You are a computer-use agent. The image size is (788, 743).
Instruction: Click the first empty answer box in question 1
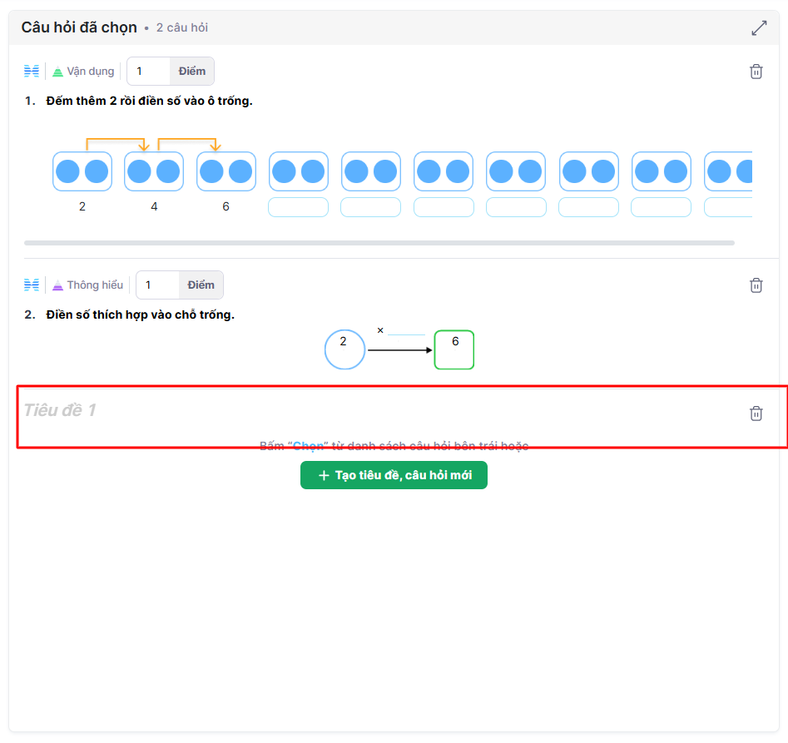click(298, 207)
